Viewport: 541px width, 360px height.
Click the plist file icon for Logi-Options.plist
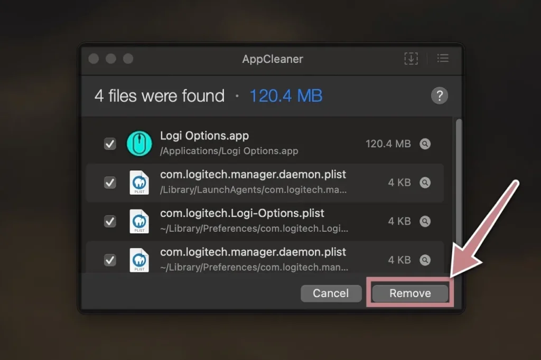[139, 221]
